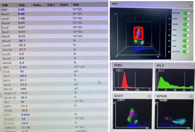Open the RBC histogram thumbnail

[x=133, y=80]
